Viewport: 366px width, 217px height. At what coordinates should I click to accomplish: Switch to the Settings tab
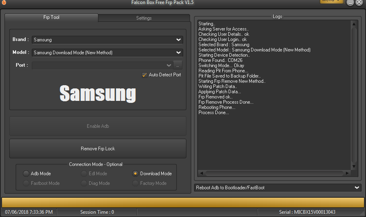144,18
